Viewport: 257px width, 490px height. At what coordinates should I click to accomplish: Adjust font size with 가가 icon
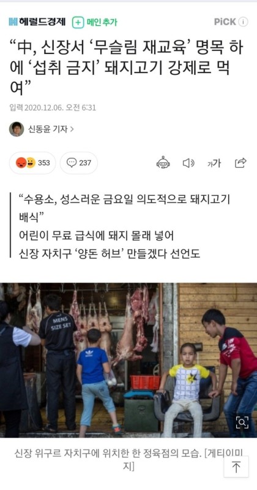214,163
